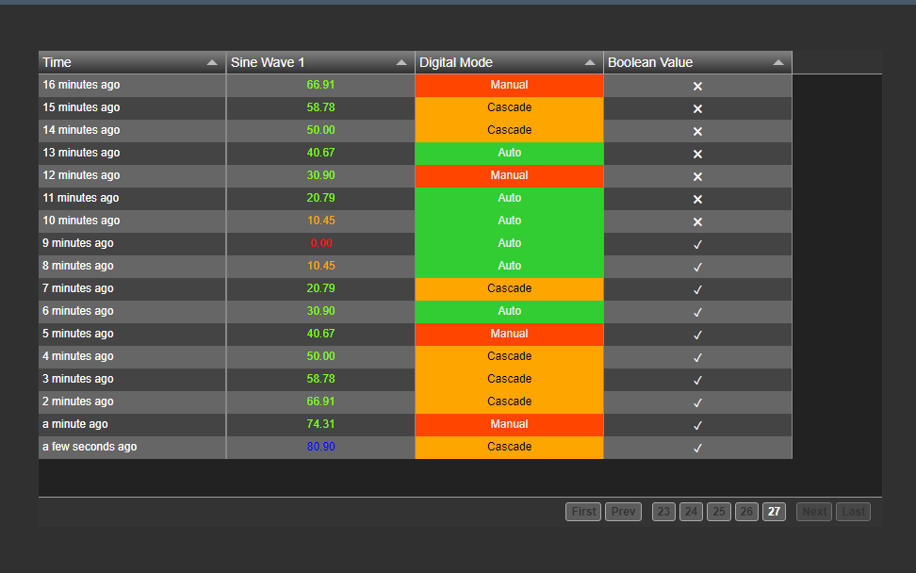Sort by the Boolean Value arrow
The image size is (916, 573).
tap(778, 62)
